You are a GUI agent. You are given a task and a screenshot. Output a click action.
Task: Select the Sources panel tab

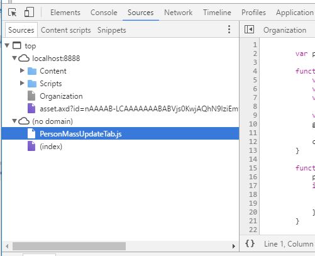pos(141,13)
